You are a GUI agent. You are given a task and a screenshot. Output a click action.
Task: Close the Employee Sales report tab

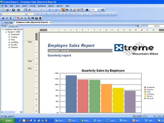coord(50,22)
